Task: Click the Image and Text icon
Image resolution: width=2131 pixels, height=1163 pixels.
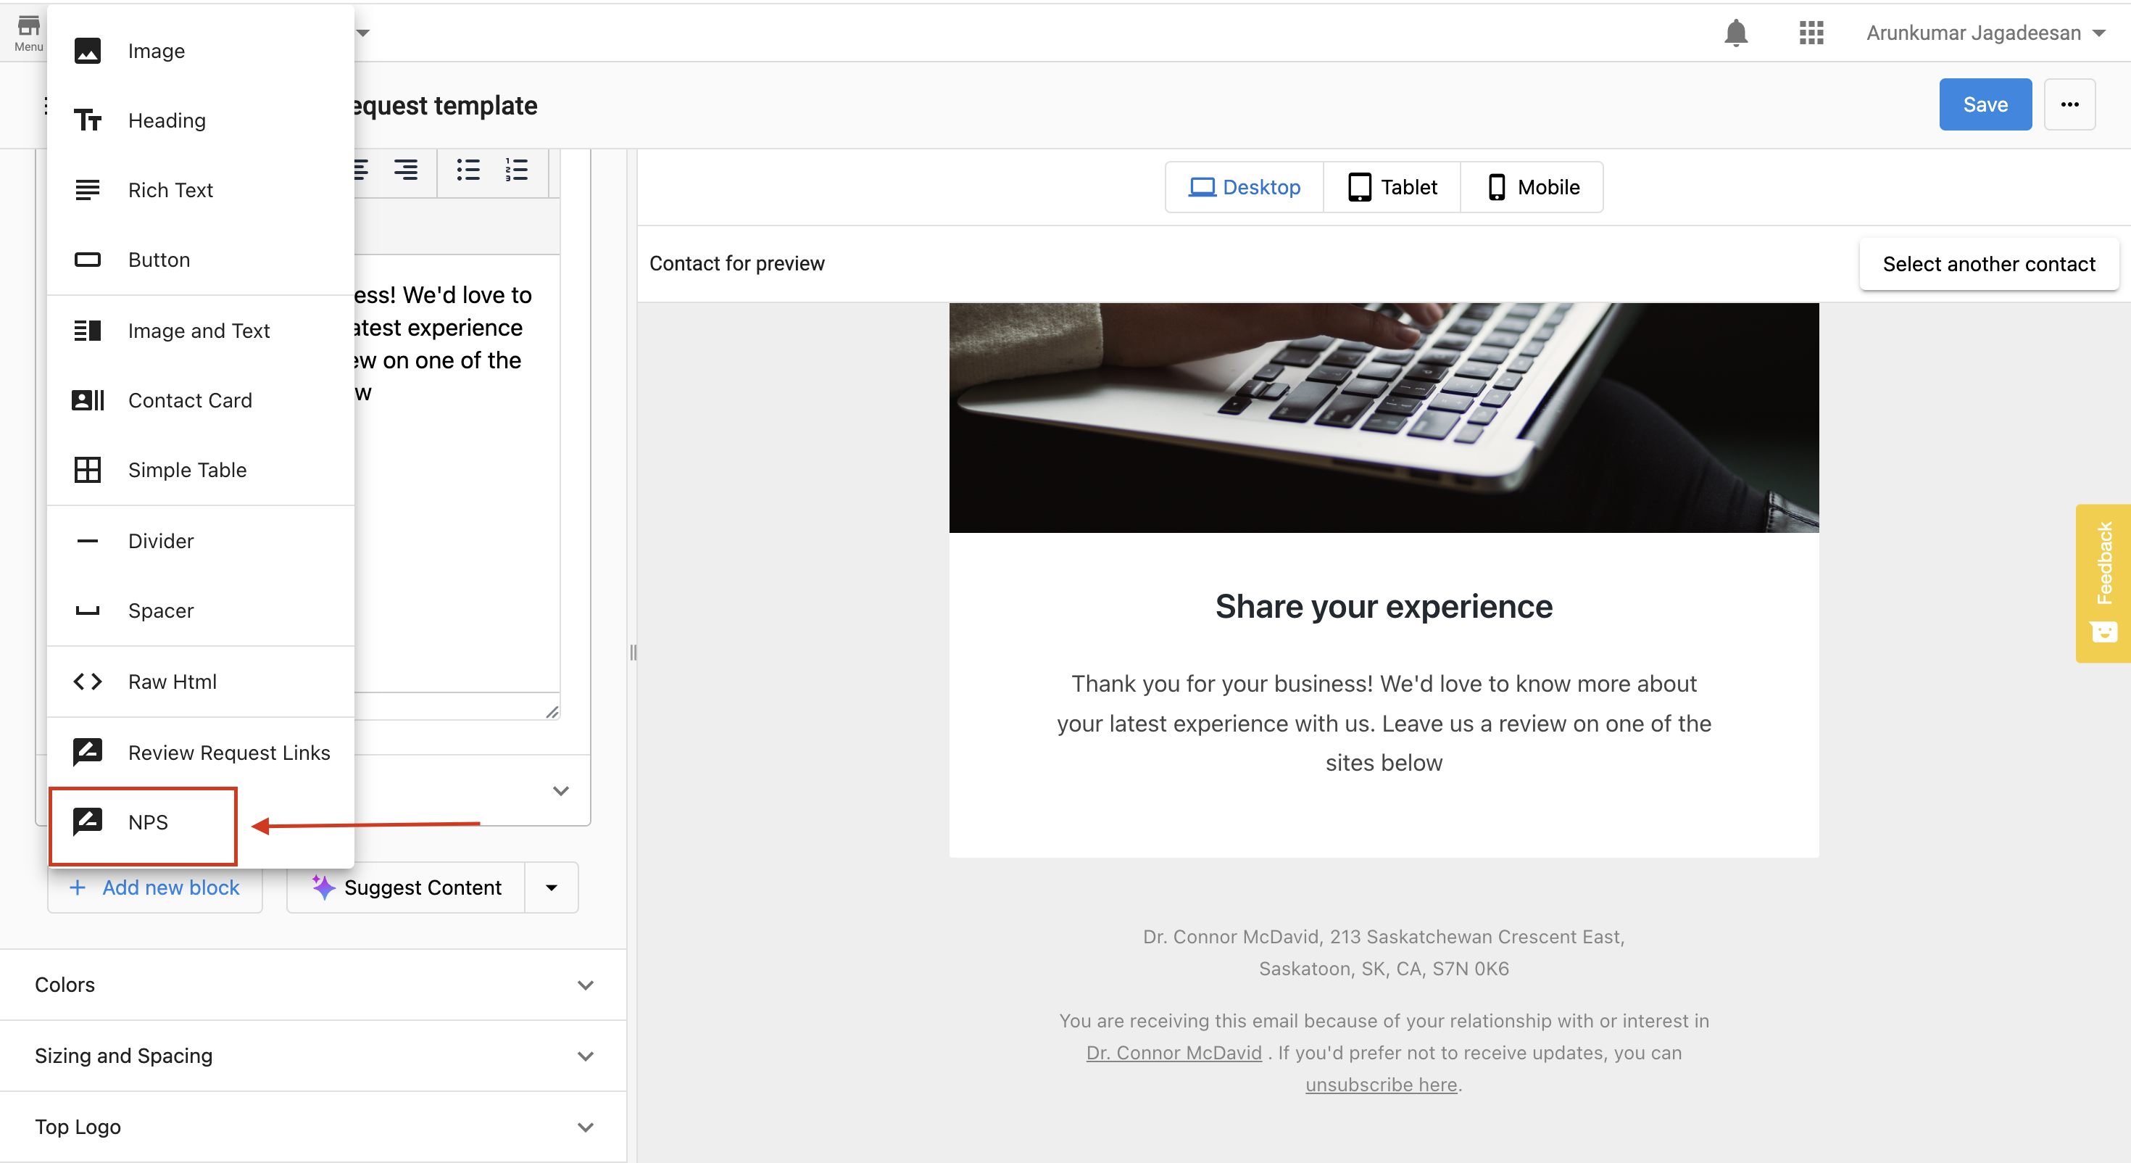Action: click(x=88, y=331)
